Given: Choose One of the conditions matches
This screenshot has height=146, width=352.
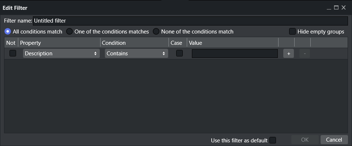Looking at the screenshot, I should [69, 32].
